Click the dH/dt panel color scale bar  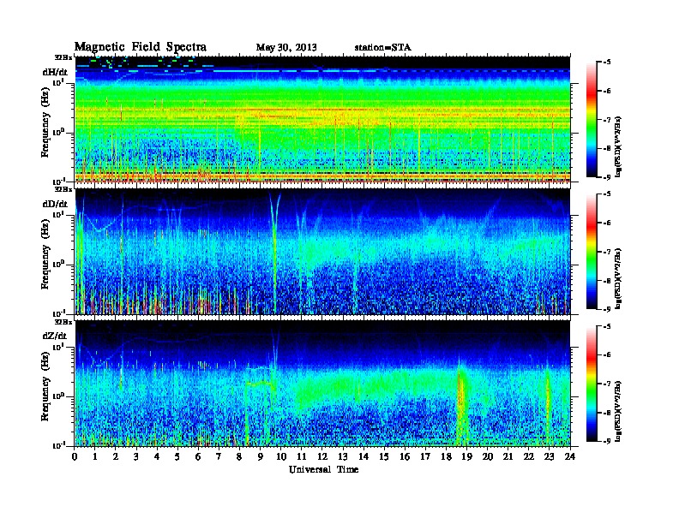click(592, 120)
